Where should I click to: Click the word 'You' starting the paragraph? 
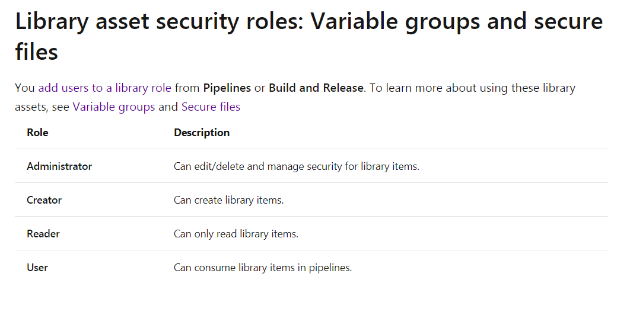(x=25, y=88)
